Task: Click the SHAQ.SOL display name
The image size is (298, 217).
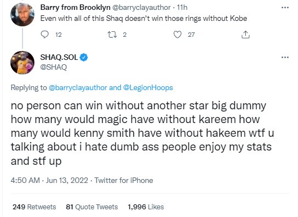Action: click(59, 57)
